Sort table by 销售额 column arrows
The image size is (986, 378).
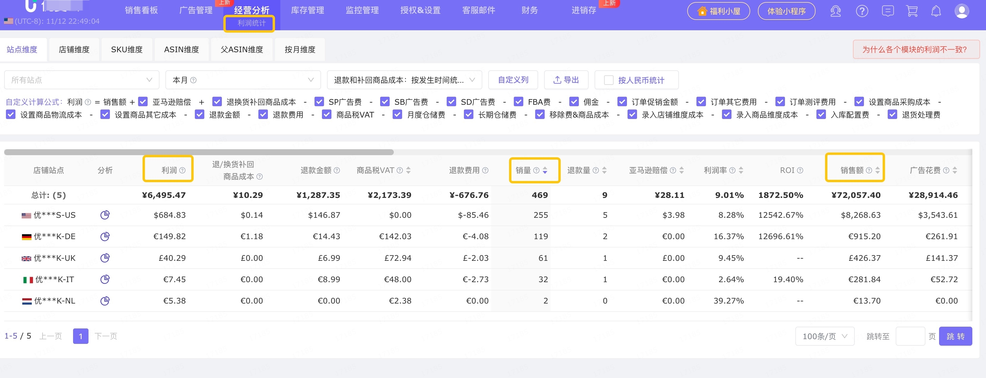pos(877,171)
